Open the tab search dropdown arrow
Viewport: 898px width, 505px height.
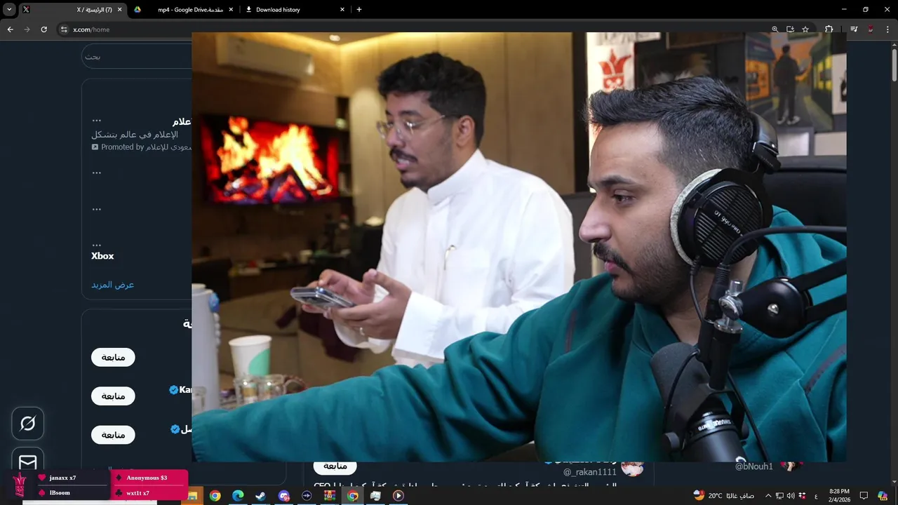tap(9, 10)
